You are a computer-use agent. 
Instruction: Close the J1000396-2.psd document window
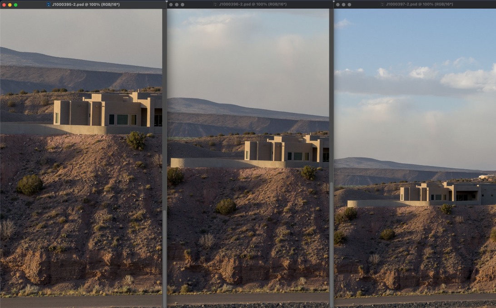(170, 5)
